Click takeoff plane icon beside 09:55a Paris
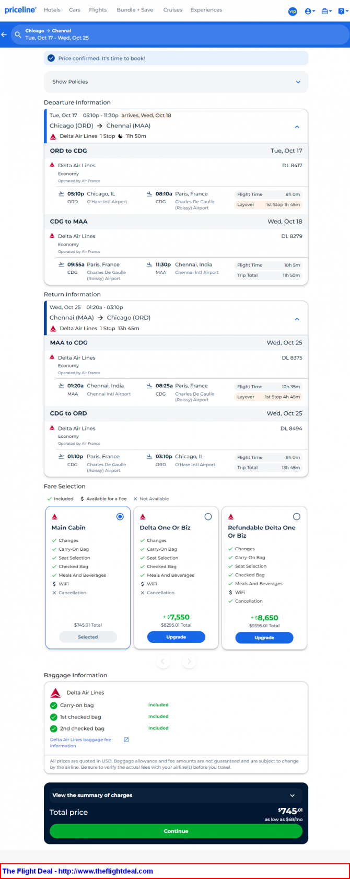This screenshot has width=350, height=879. 62,264
